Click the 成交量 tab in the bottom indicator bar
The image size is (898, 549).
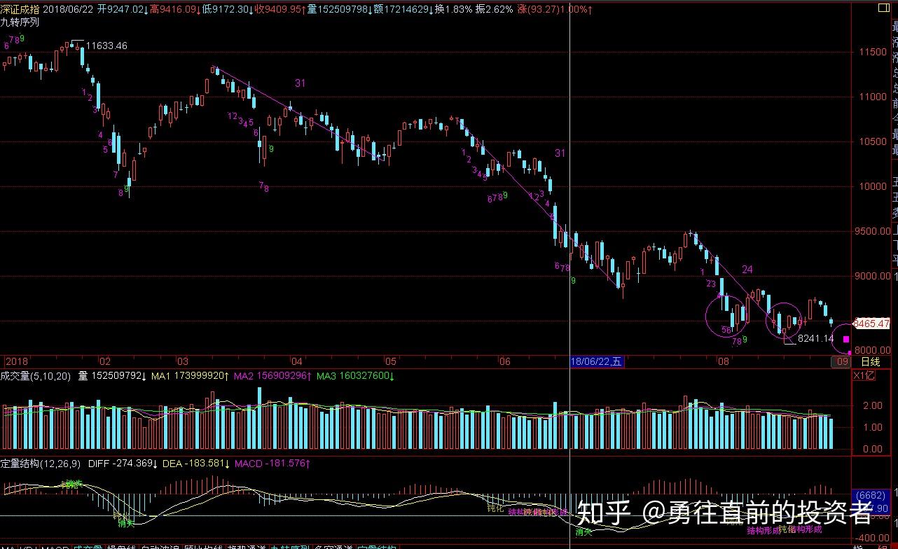click(x=88, y=546)
